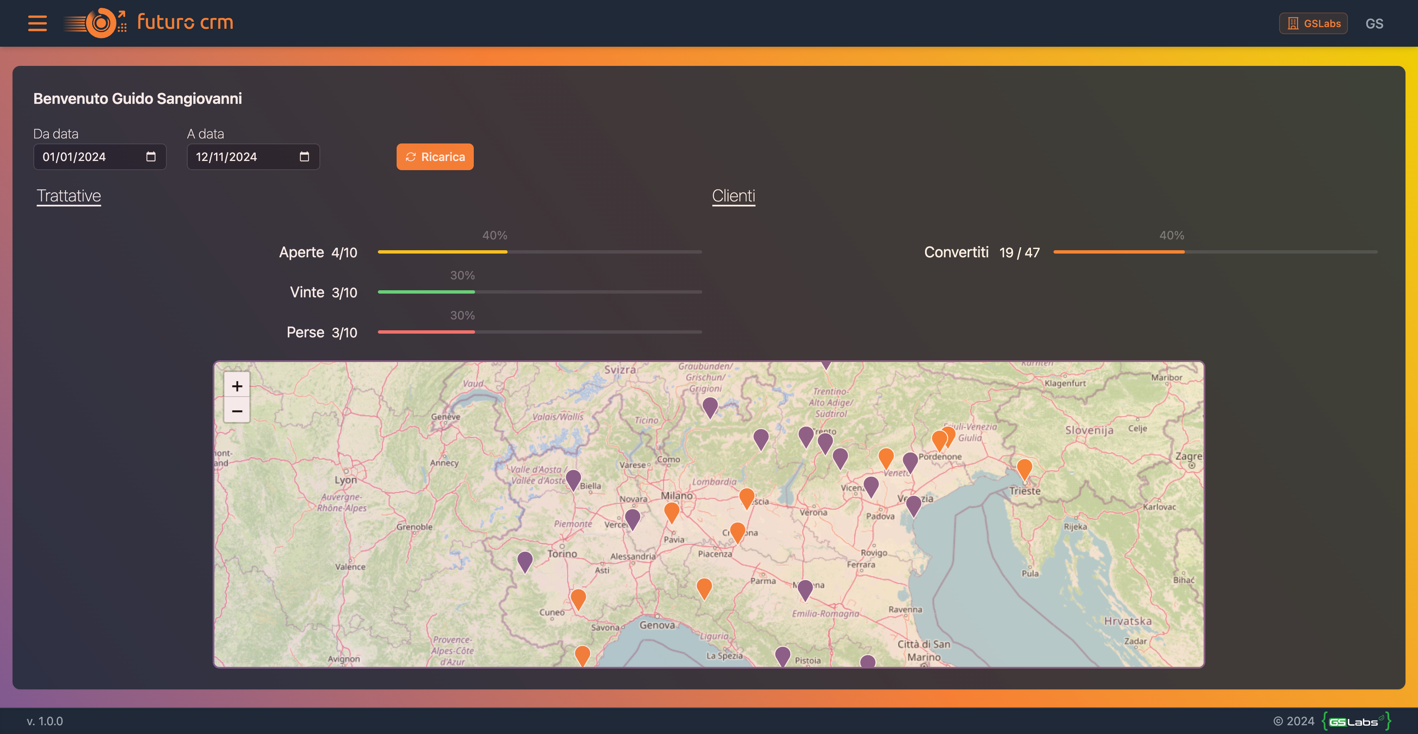Select the orange marker at Cremona
The width and height of the screenshot is (1418, 734).
coord(738,533)
